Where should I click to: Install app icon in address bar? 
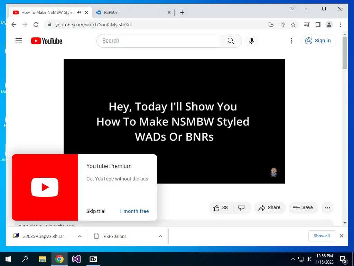271,25
